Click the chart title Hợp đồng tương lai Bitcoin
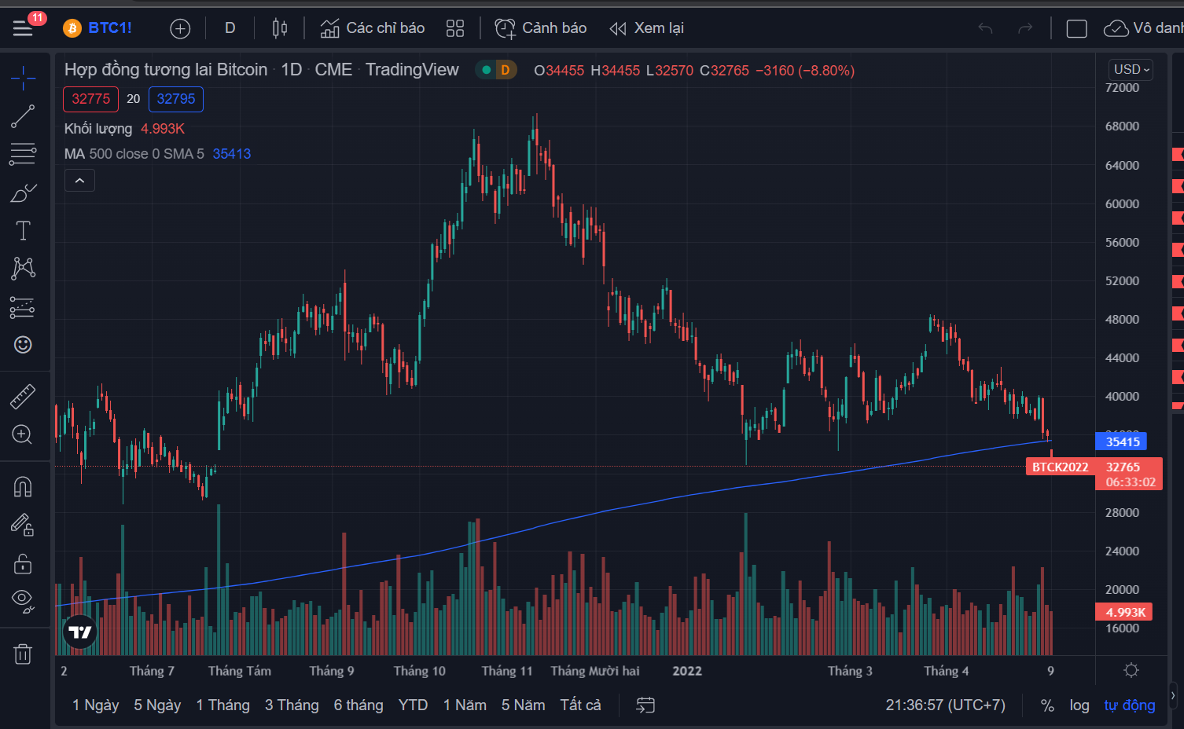The width and height of the screenshot is (1184, 729). pyautogui.click(x=166, y=70)
